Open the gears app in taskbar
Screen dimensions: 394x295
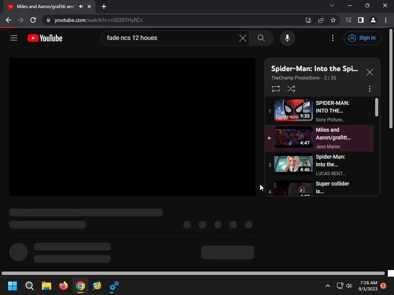[x=114, y=286]
